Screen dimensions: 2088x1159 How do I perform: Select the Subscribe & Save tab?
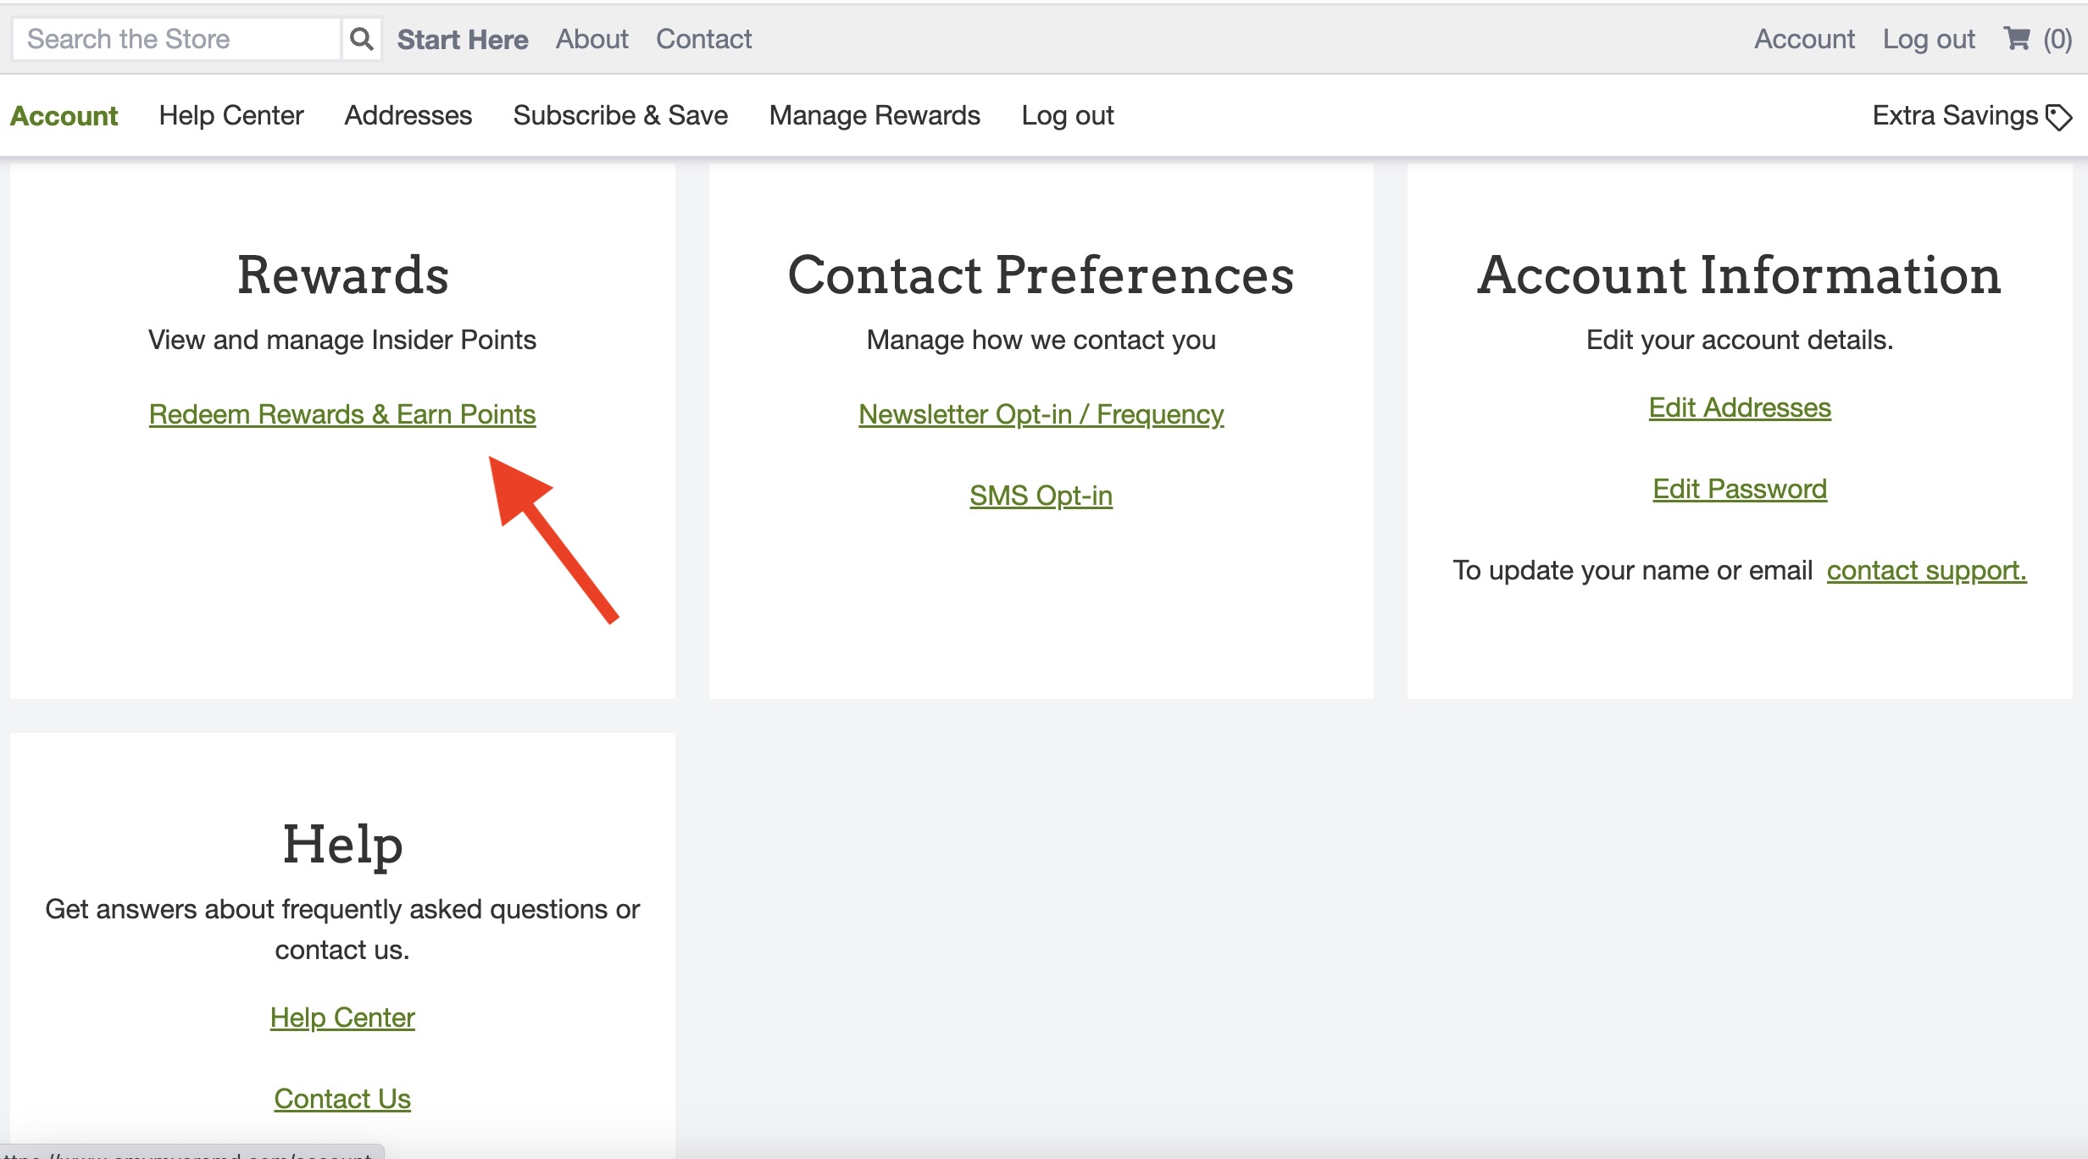click(619, 115)
